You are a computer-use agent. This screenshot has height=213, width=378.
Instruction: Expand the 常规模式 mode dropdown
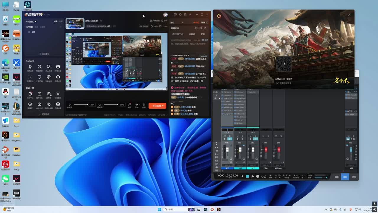click(x=31, y=22)
